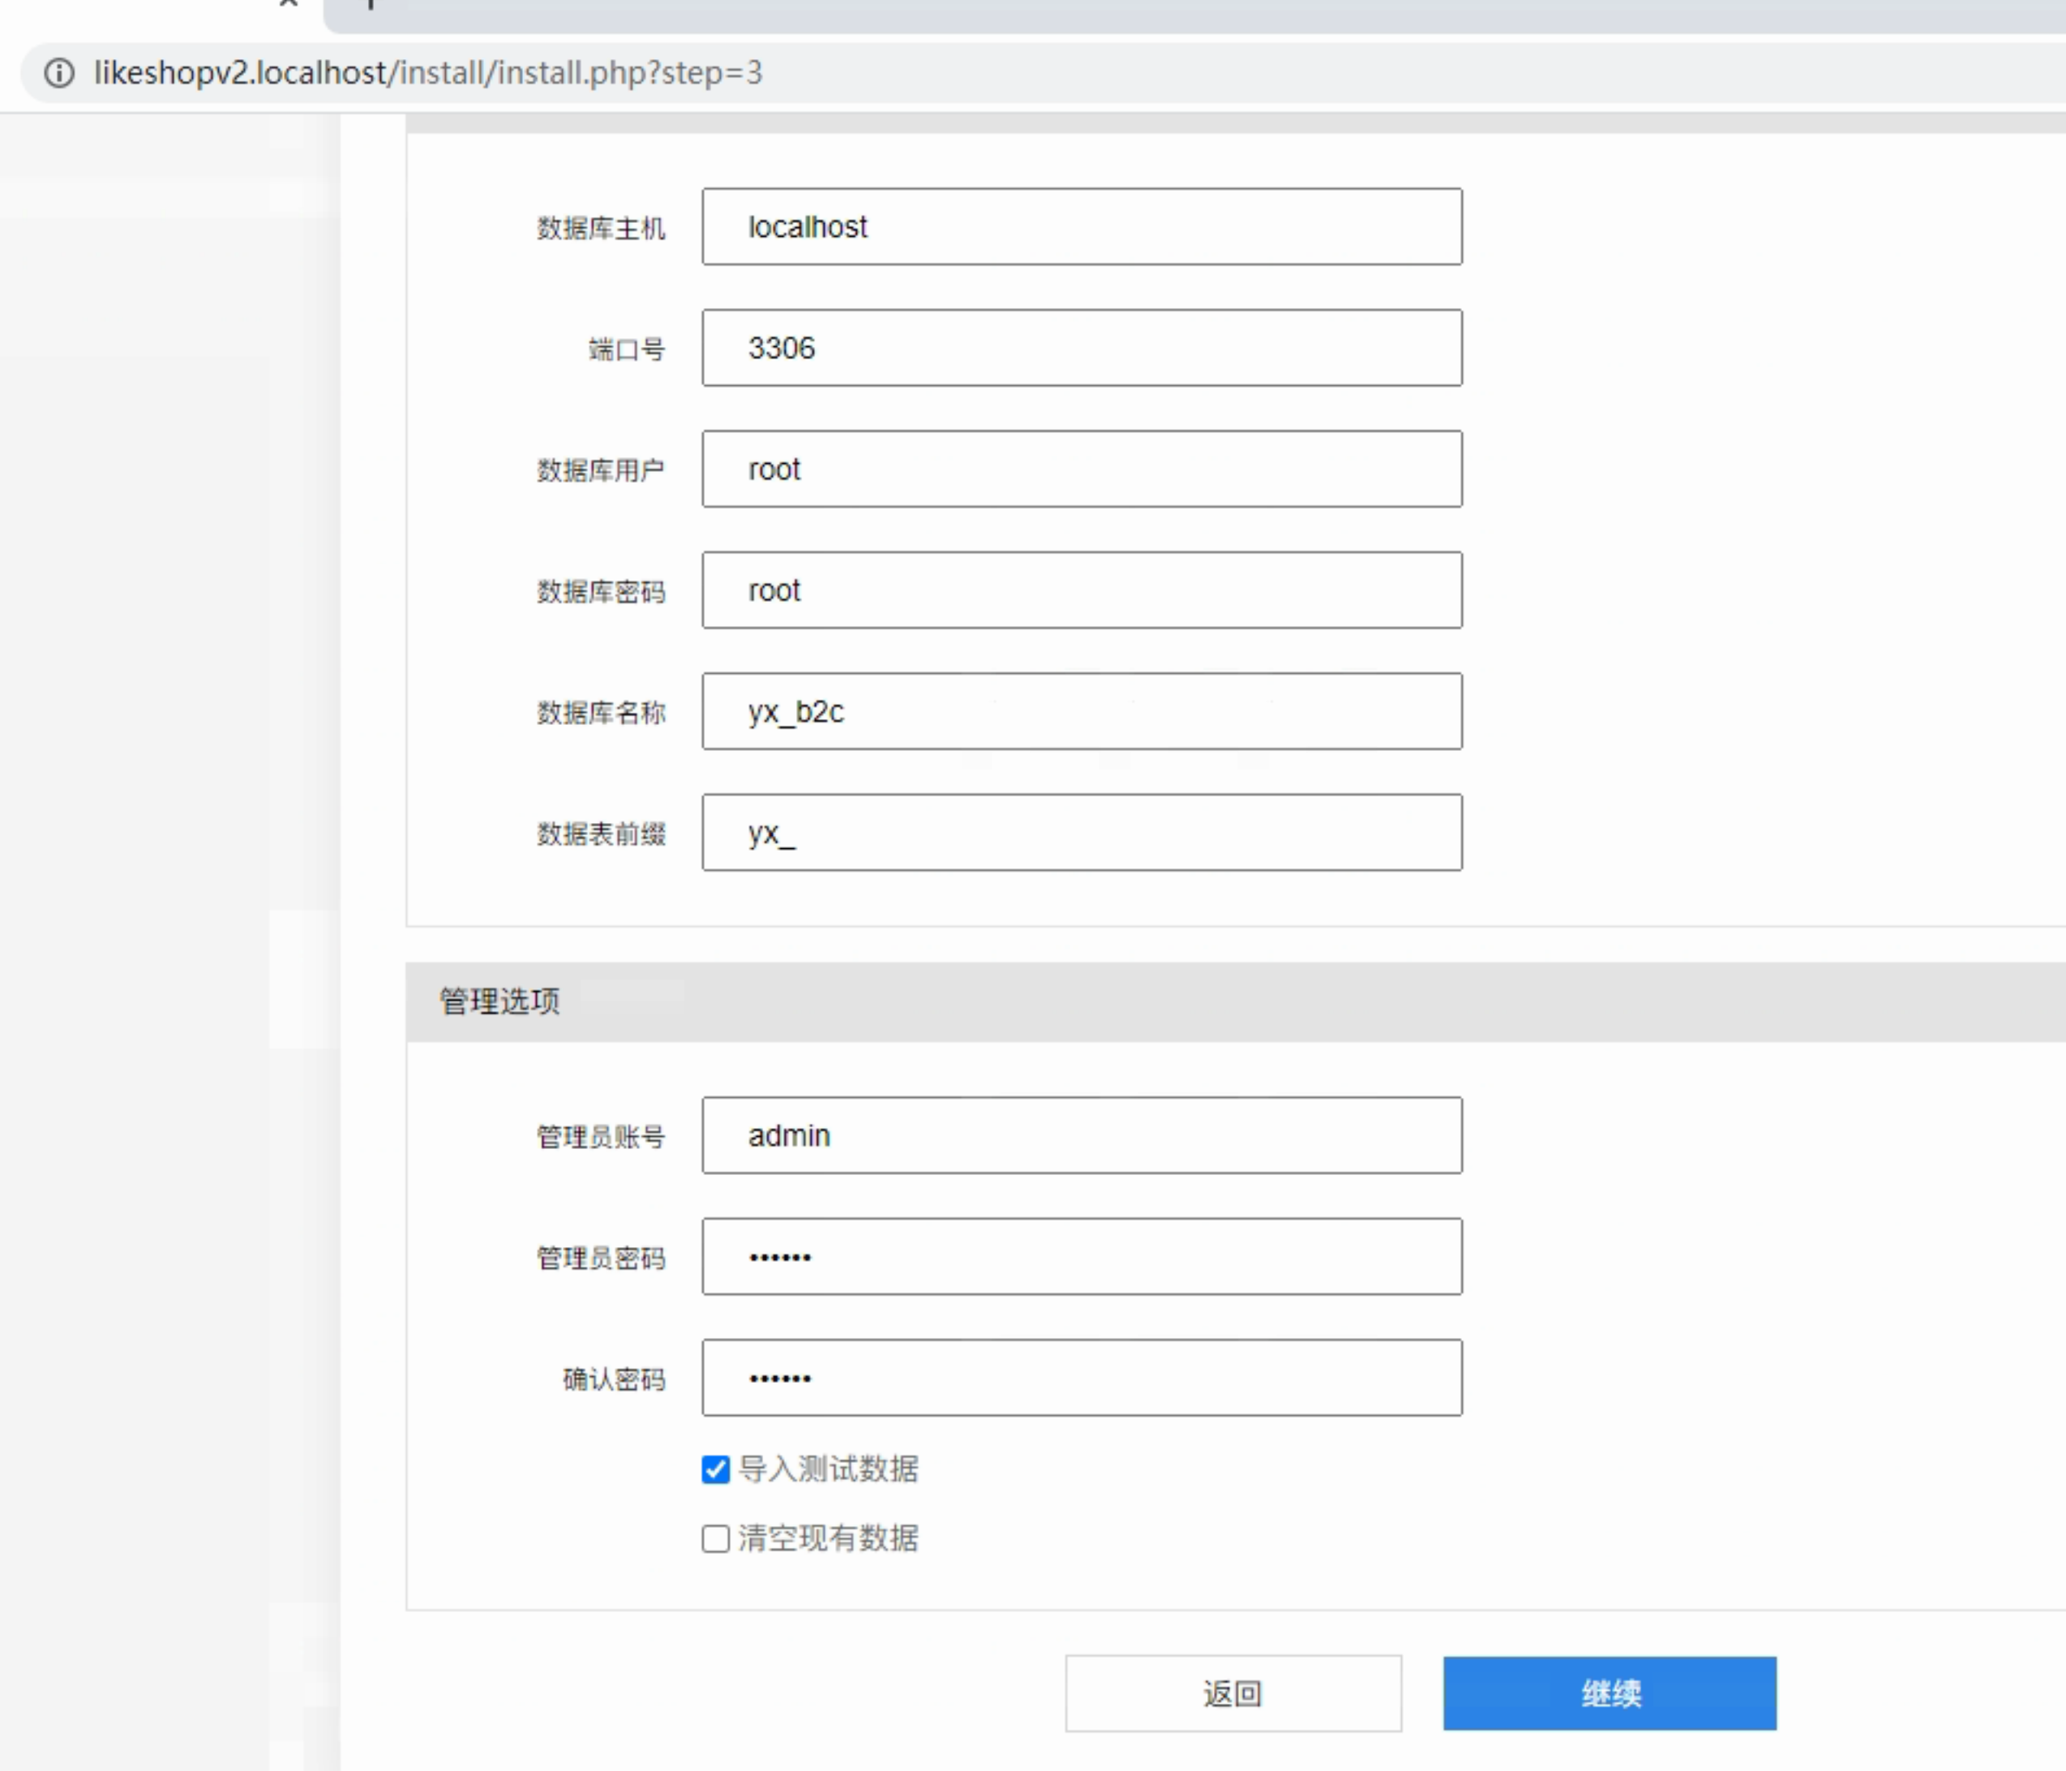Select the 数据库密码 input field

click(1082, 590)
